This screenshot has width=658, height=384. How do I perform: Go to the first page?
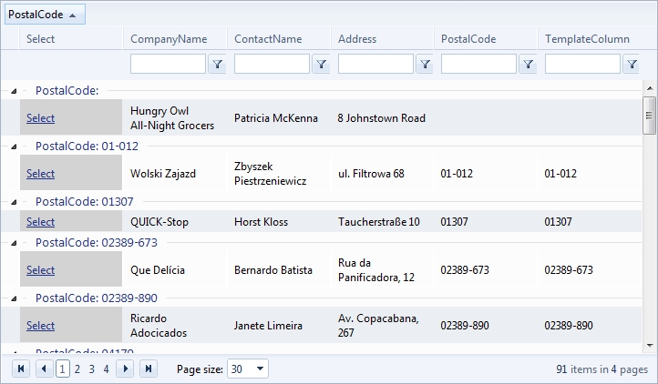coord(21,369)
